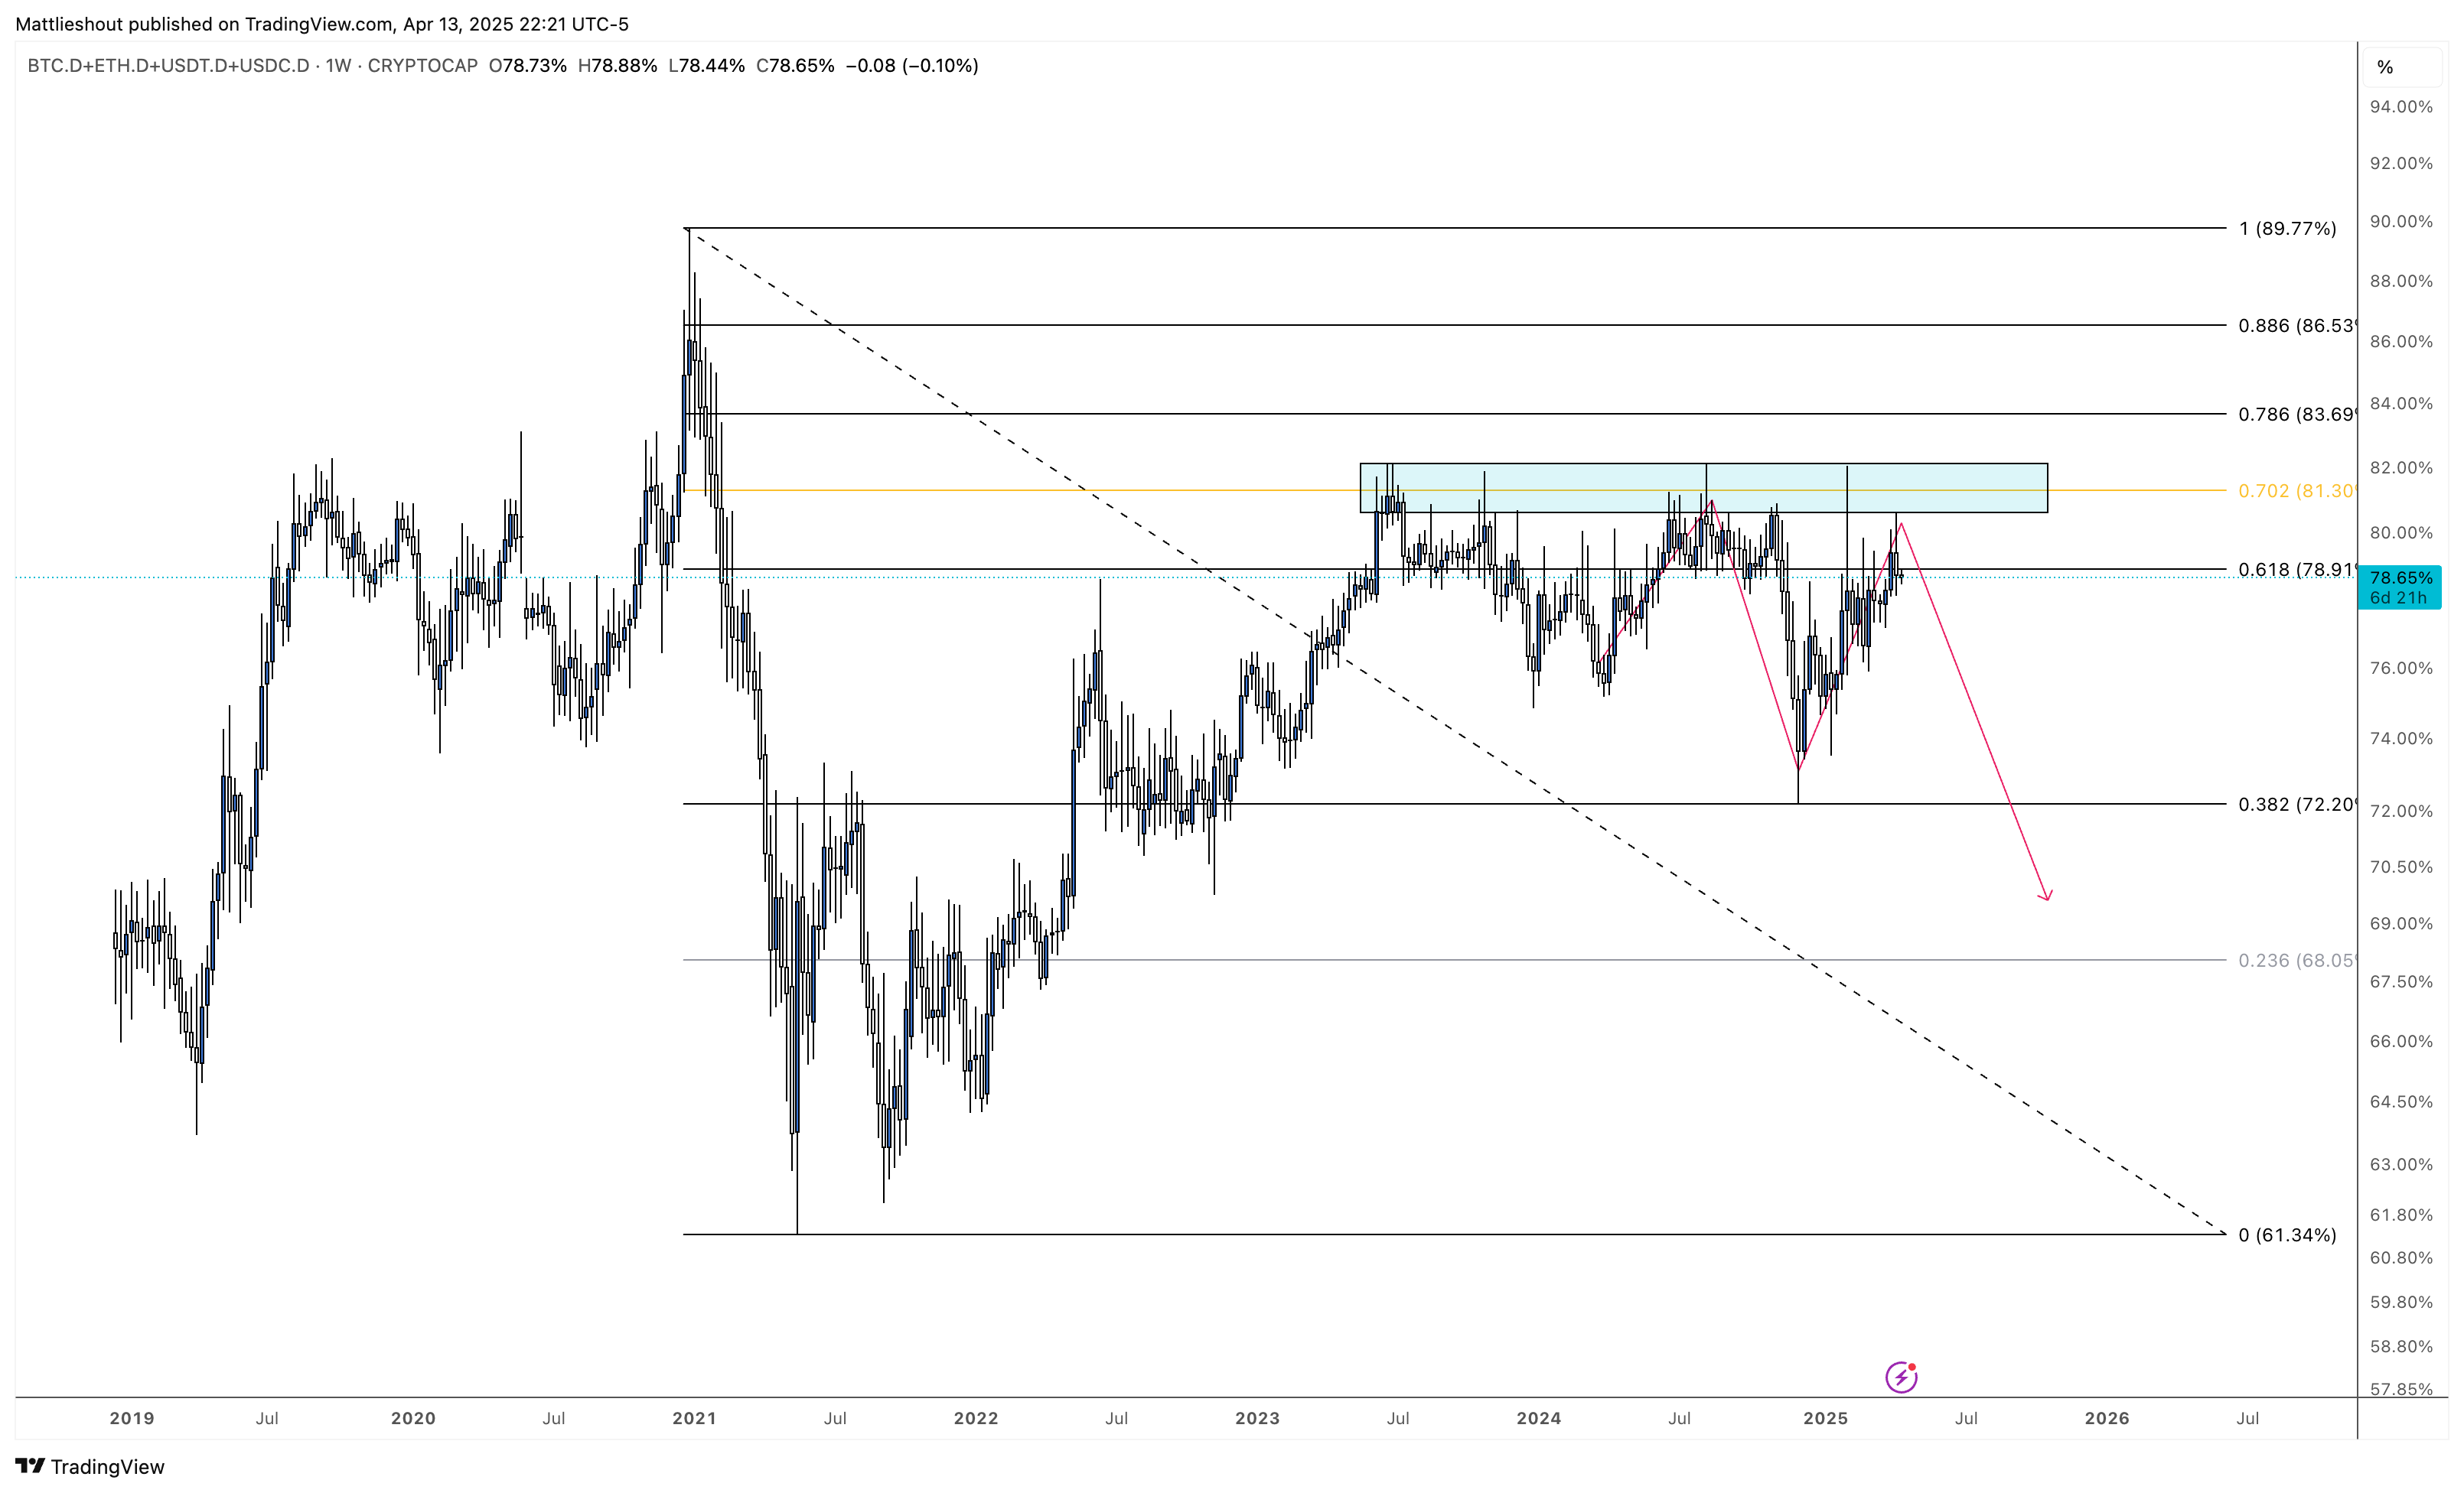This screenshot has height=1493, width=2464.
Task: Click the 2025 label on time axis
Action: point(1825,1418)
